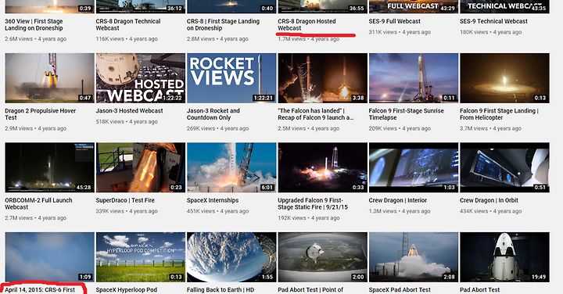Open ORBCOMM-2 Full Launch Webcast title
The height and width of the screenshot is (294, 563).
click(x=38, y=203)
